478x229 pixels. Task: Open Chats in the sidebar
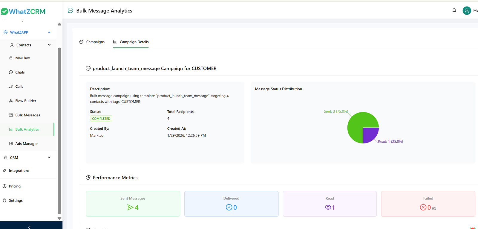(x=20, y=72)
